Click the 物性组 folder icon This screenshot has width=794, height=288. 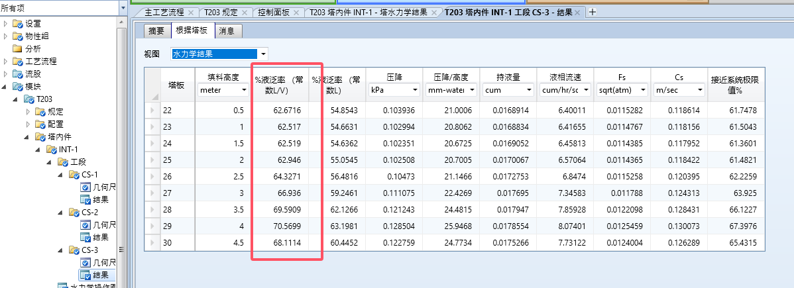tap(18, 36)
